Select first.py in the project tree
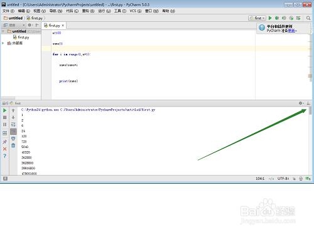314x232 pixels. [x=21, y=37]
